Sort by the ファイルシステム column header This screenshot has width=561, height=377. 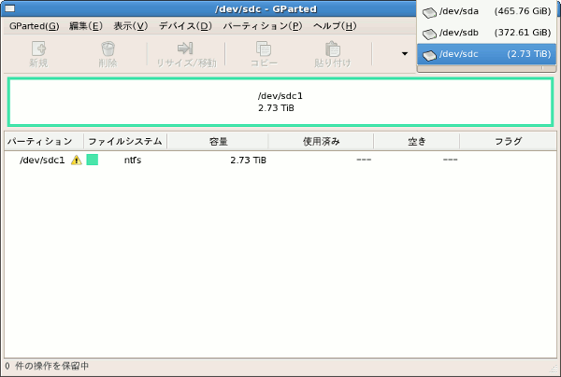pyautogui.click(x=125, y=142)
